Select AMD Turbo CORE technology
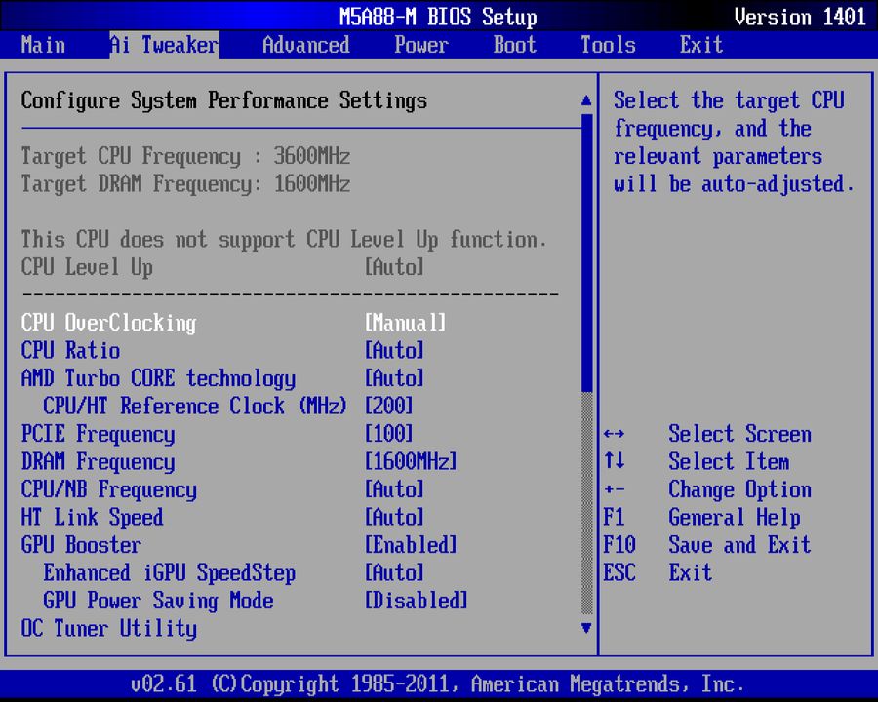This screenshot has width=878, height=702. (x=158, y=379)
